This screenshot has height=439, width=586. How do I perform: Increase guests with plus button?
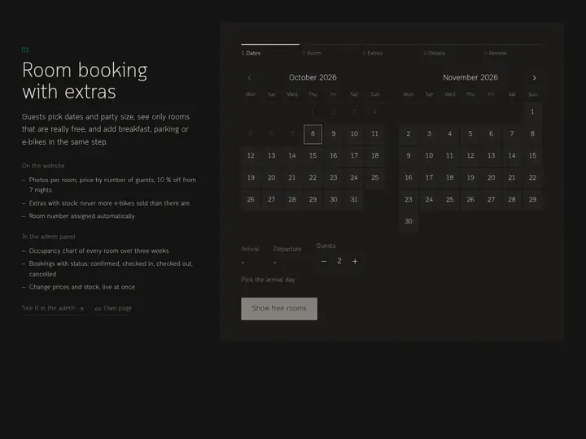[355, 261]
